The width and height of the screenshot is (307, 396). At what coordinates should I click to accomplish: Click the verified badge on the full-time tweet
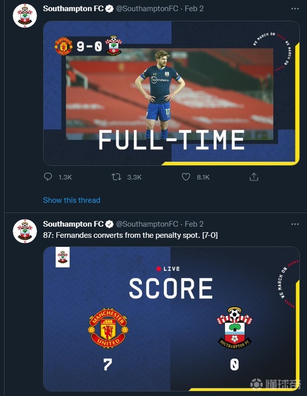(x=109, y=9)
